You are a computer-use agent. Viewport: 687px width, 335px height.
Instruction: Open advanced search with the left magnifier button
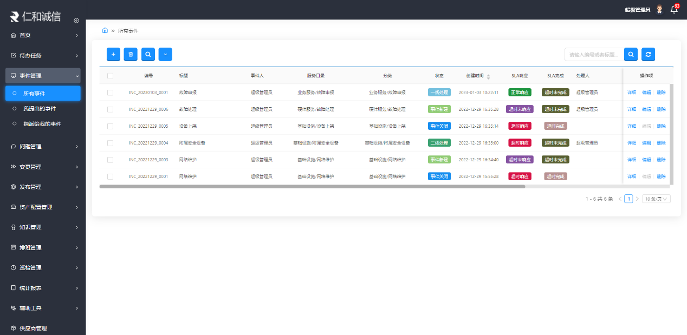[x=148, y=54]
